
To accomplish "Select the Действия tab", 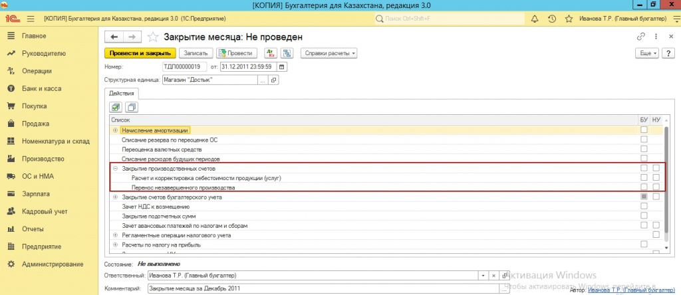I will (122, 93).
